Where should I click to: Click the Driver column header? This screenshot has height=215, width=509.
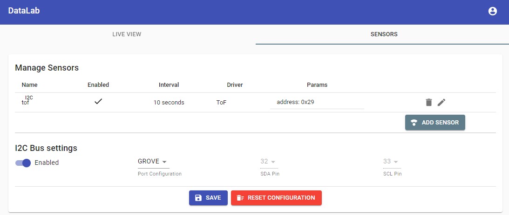coord(235,85)
